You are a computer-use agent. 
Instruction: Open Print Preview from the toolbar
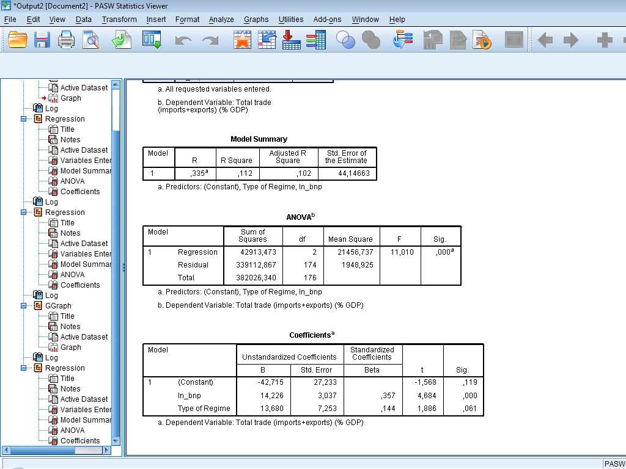pos(91,40)
